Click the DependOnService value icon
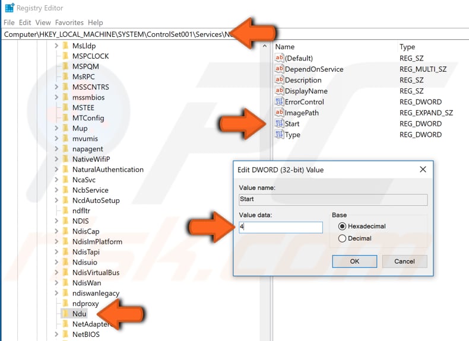Screen dimensions: 469x341 tap(279, 69)
